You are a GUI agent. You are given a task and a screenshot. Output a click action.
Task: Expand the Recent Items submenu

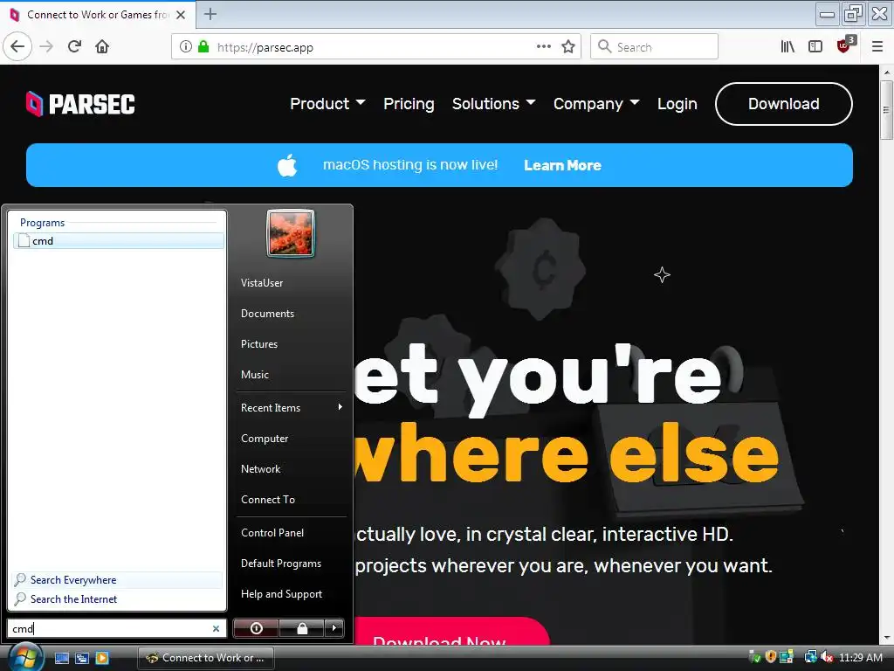292,407
